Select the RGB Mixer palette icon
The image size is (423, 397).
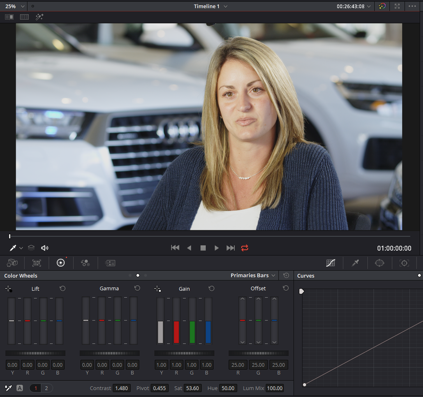click(x=85, y=263)
